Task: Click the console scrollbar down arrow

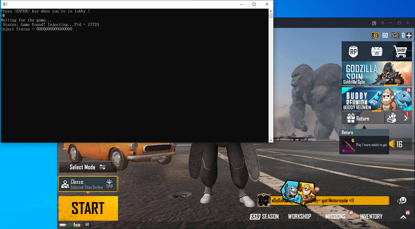Action: pos(271,140)
